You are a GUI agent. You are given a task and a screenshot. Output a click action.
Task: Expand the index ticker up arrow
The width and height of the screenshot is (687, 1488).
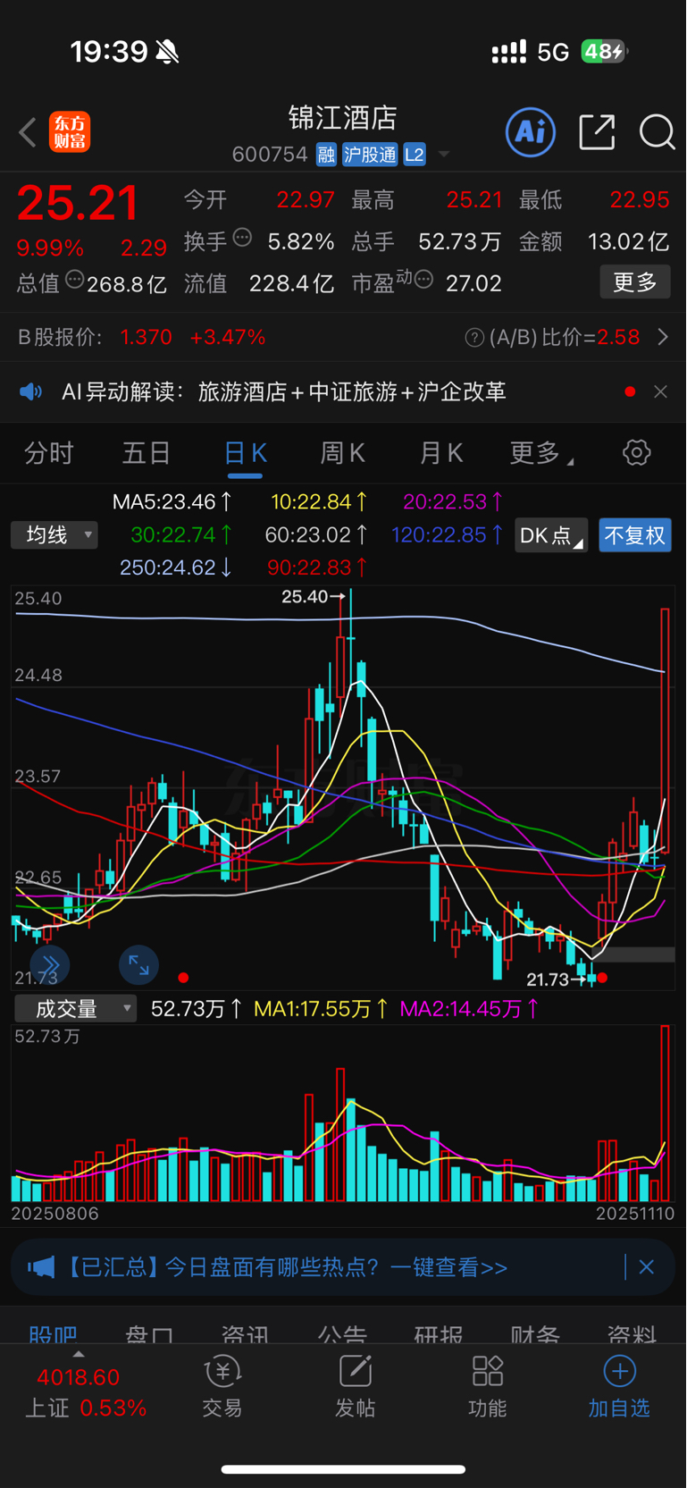79,1354
